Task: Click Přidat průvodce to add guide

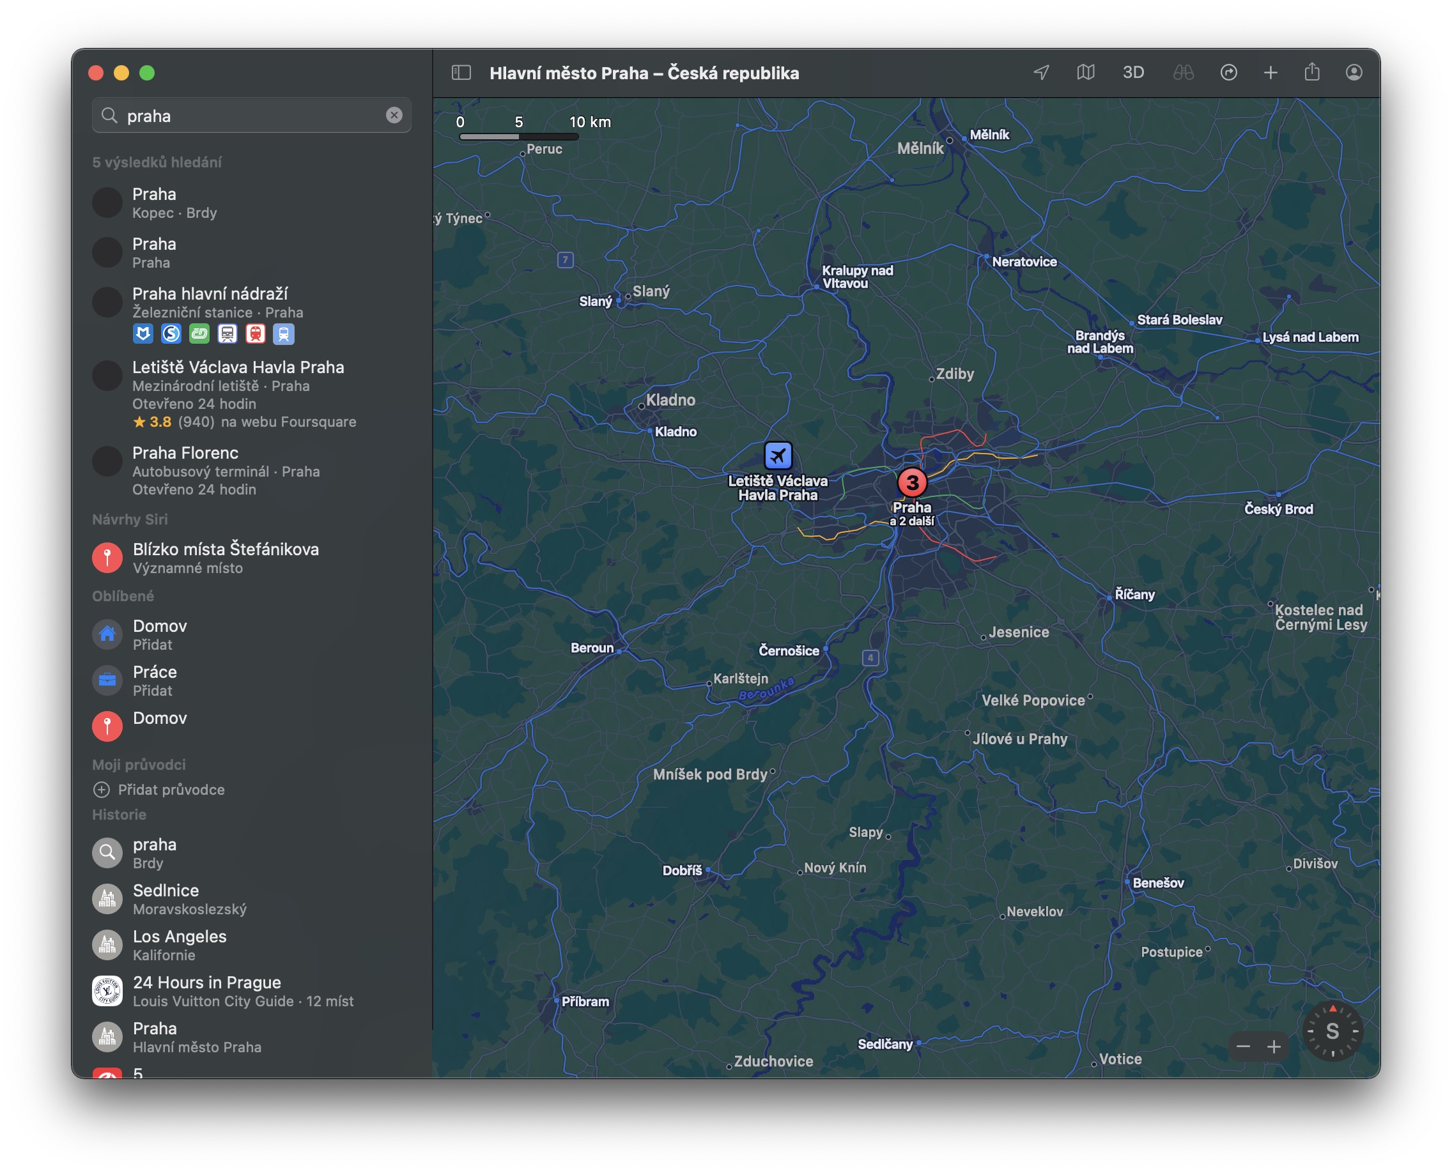Action: point(171,789)
